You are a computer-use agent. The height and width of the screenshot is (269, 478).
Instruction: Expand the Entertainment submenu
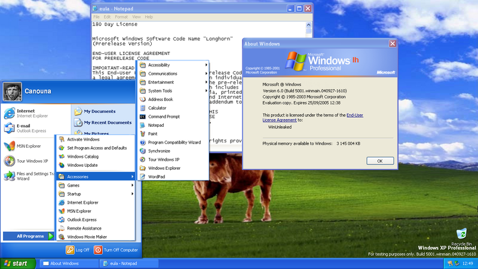(x=173, y=82)
